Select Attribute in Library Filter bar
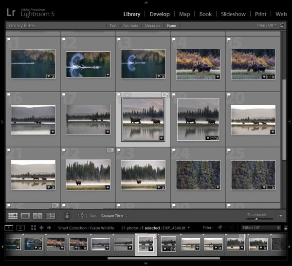 131,25
